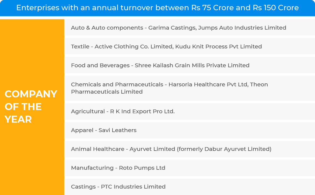The width and height of the screenshot is (315, 195).
Task: Select Garima Castings in the first row
Action: pos(172,28)
